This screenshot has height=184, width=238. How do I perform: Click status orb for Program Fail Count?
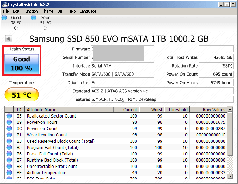tap(9, 147)
